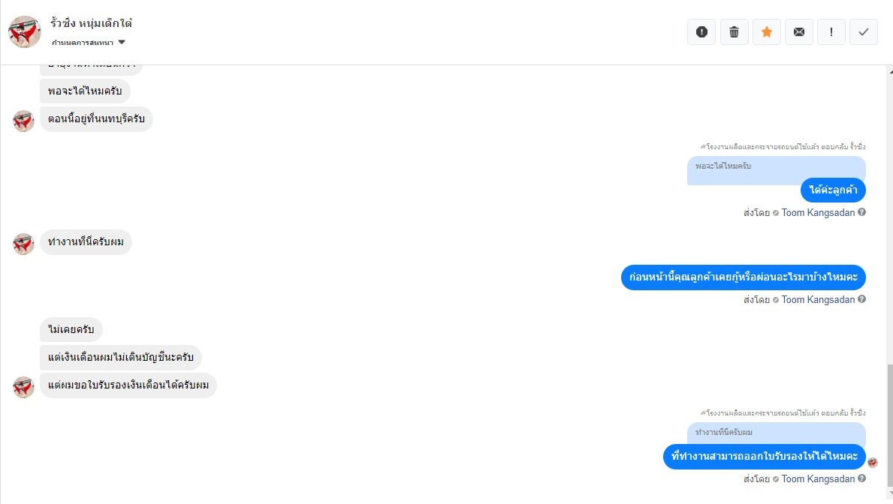
Task: Open quoted reply 'พอจะได้ไหมครับ' in blue box
Action: click(x=777, y=169)
